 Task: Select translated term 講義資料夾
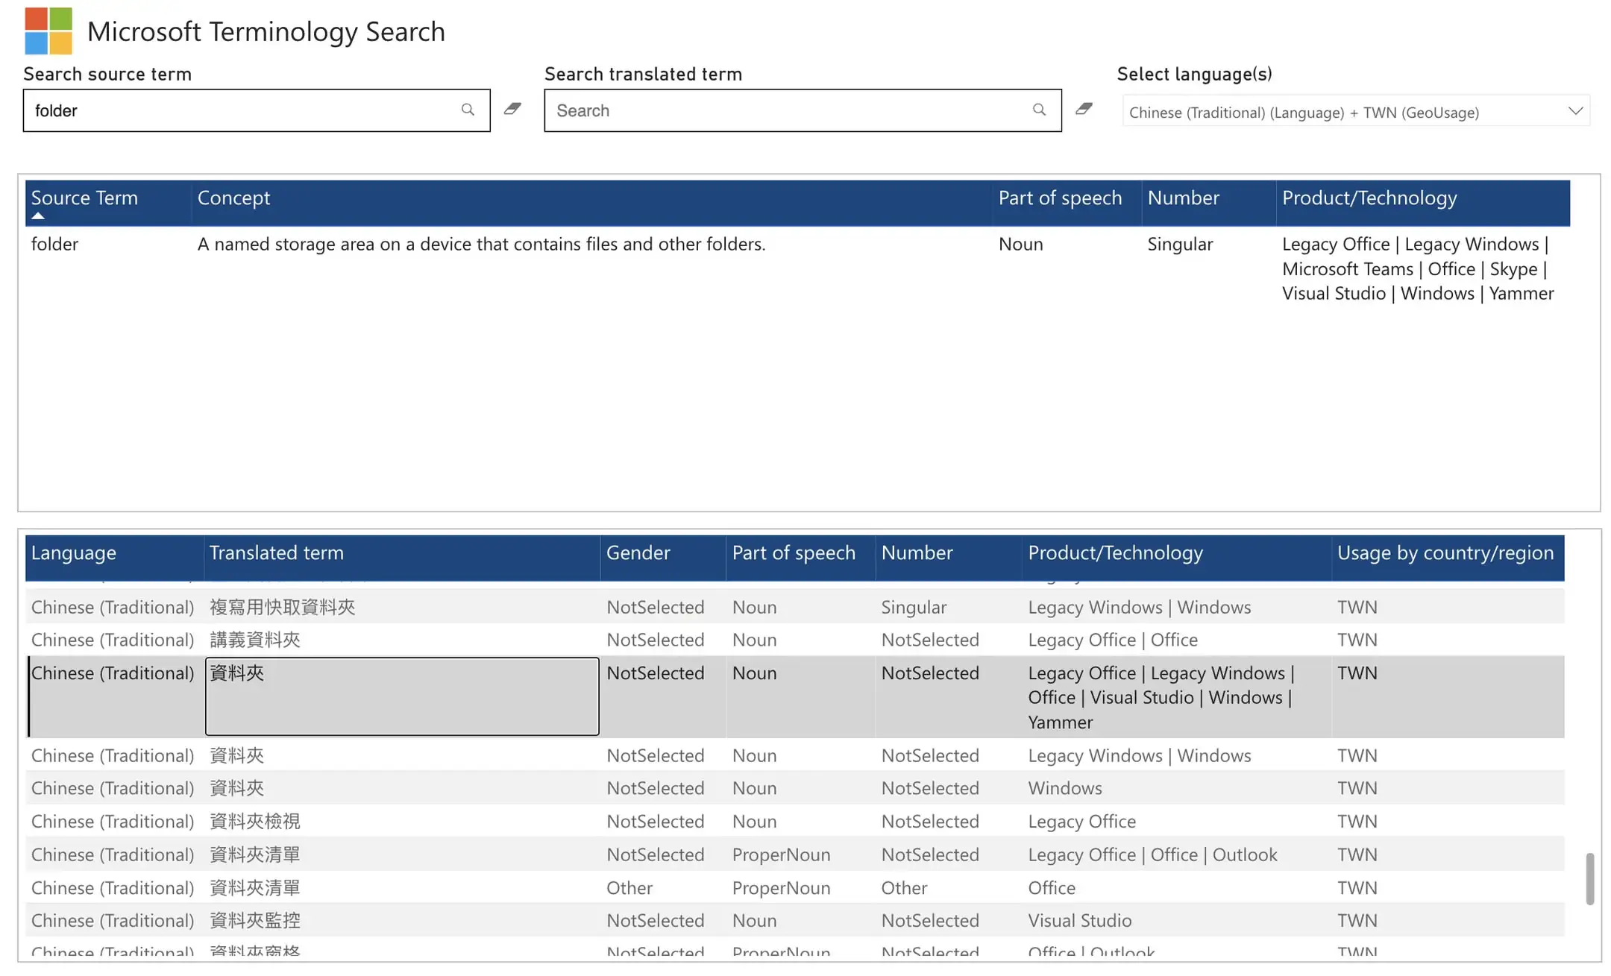(x=254, y=640)
